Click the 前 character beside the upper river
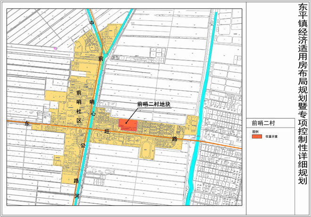The image size is (311, 217). (101, 59)
